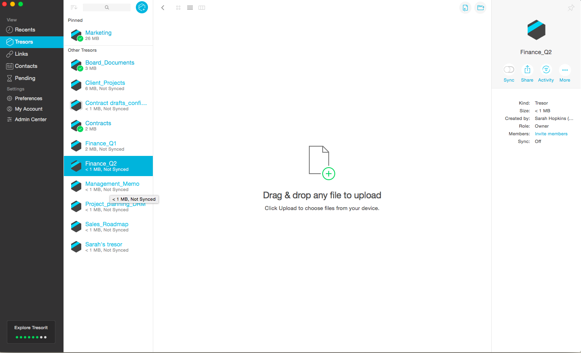Viewport: 581px width, 353px height.
Task: Open the tresor sort order menu
Action: coord(74,7)
